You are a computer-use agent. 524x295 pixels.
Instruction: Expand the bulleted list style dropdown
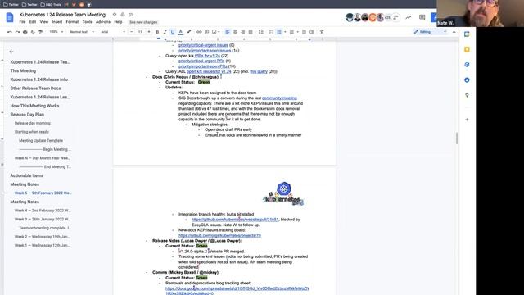pos(285,32)
